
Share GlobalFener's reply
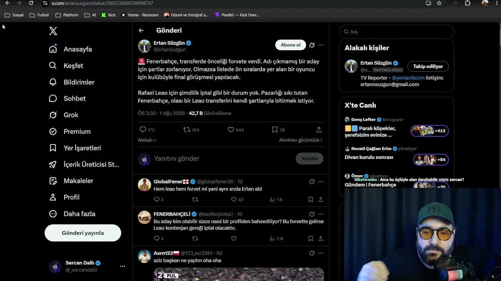(x=321, y=199)
